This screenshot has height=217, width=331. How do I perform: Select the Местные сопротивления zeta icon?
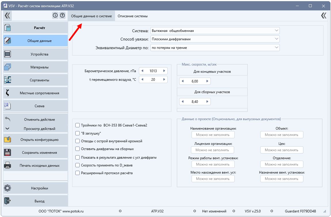tap(7, 93)
